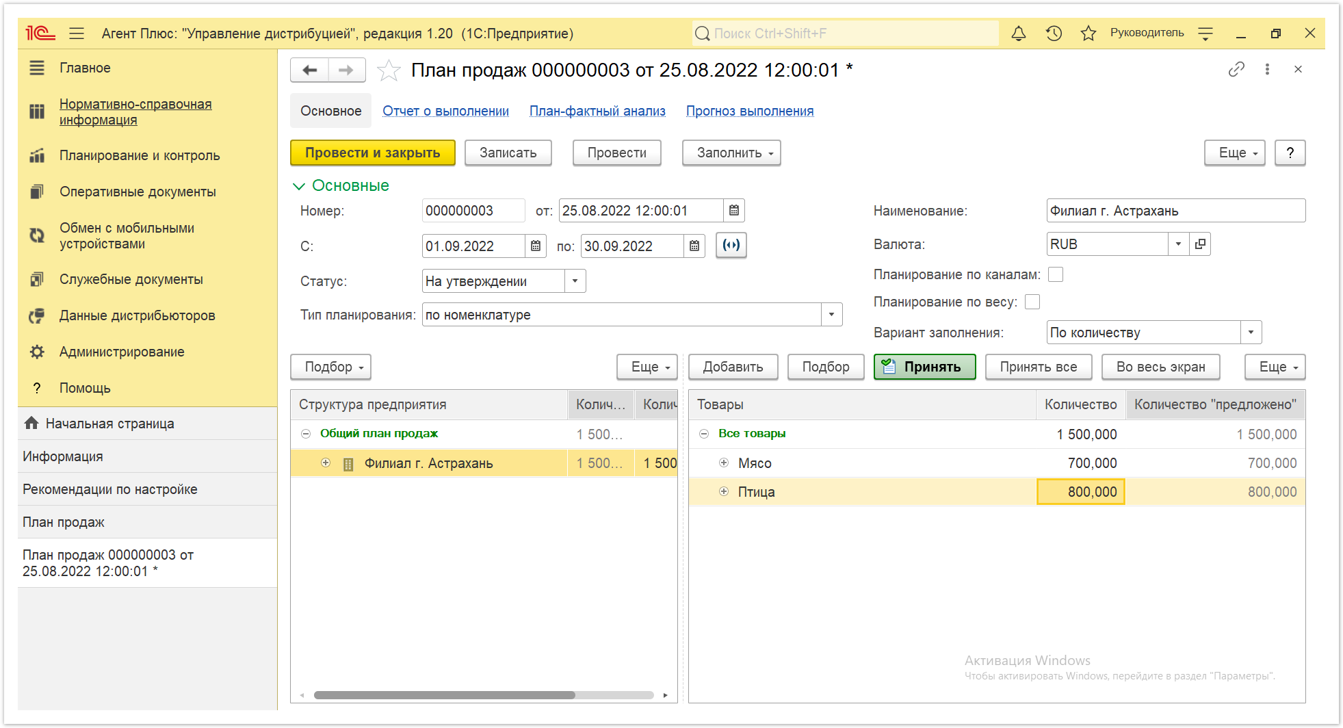Open help with the ? button
The height and width of the screenshot is (728, 1343).
1290,153
